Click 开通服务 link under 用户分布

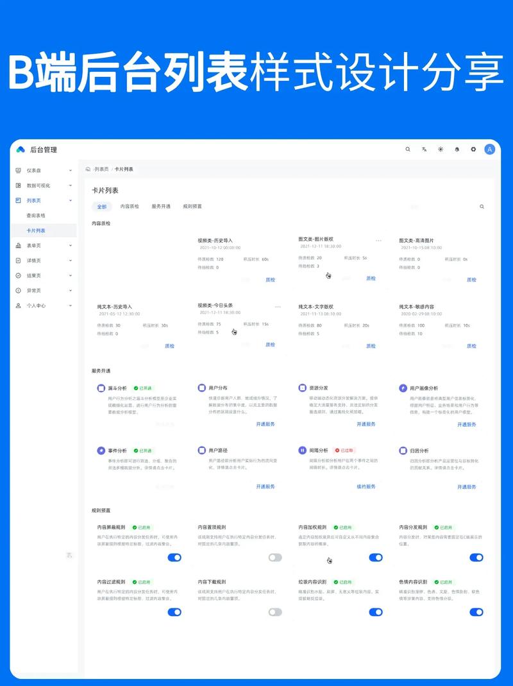[265, 424]
